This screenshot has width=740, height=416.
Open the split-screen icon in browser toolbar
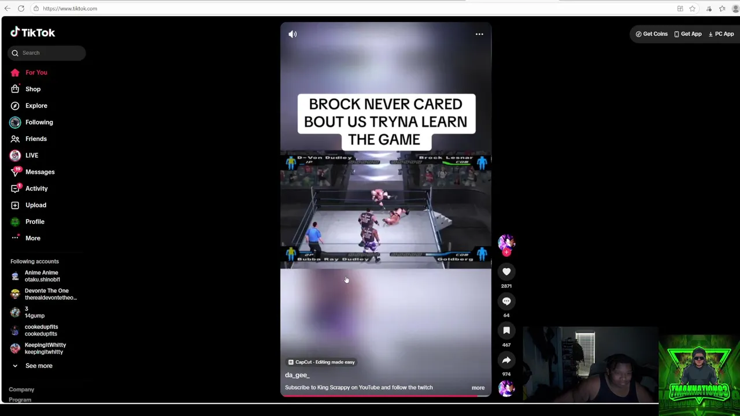coord(680,9)
